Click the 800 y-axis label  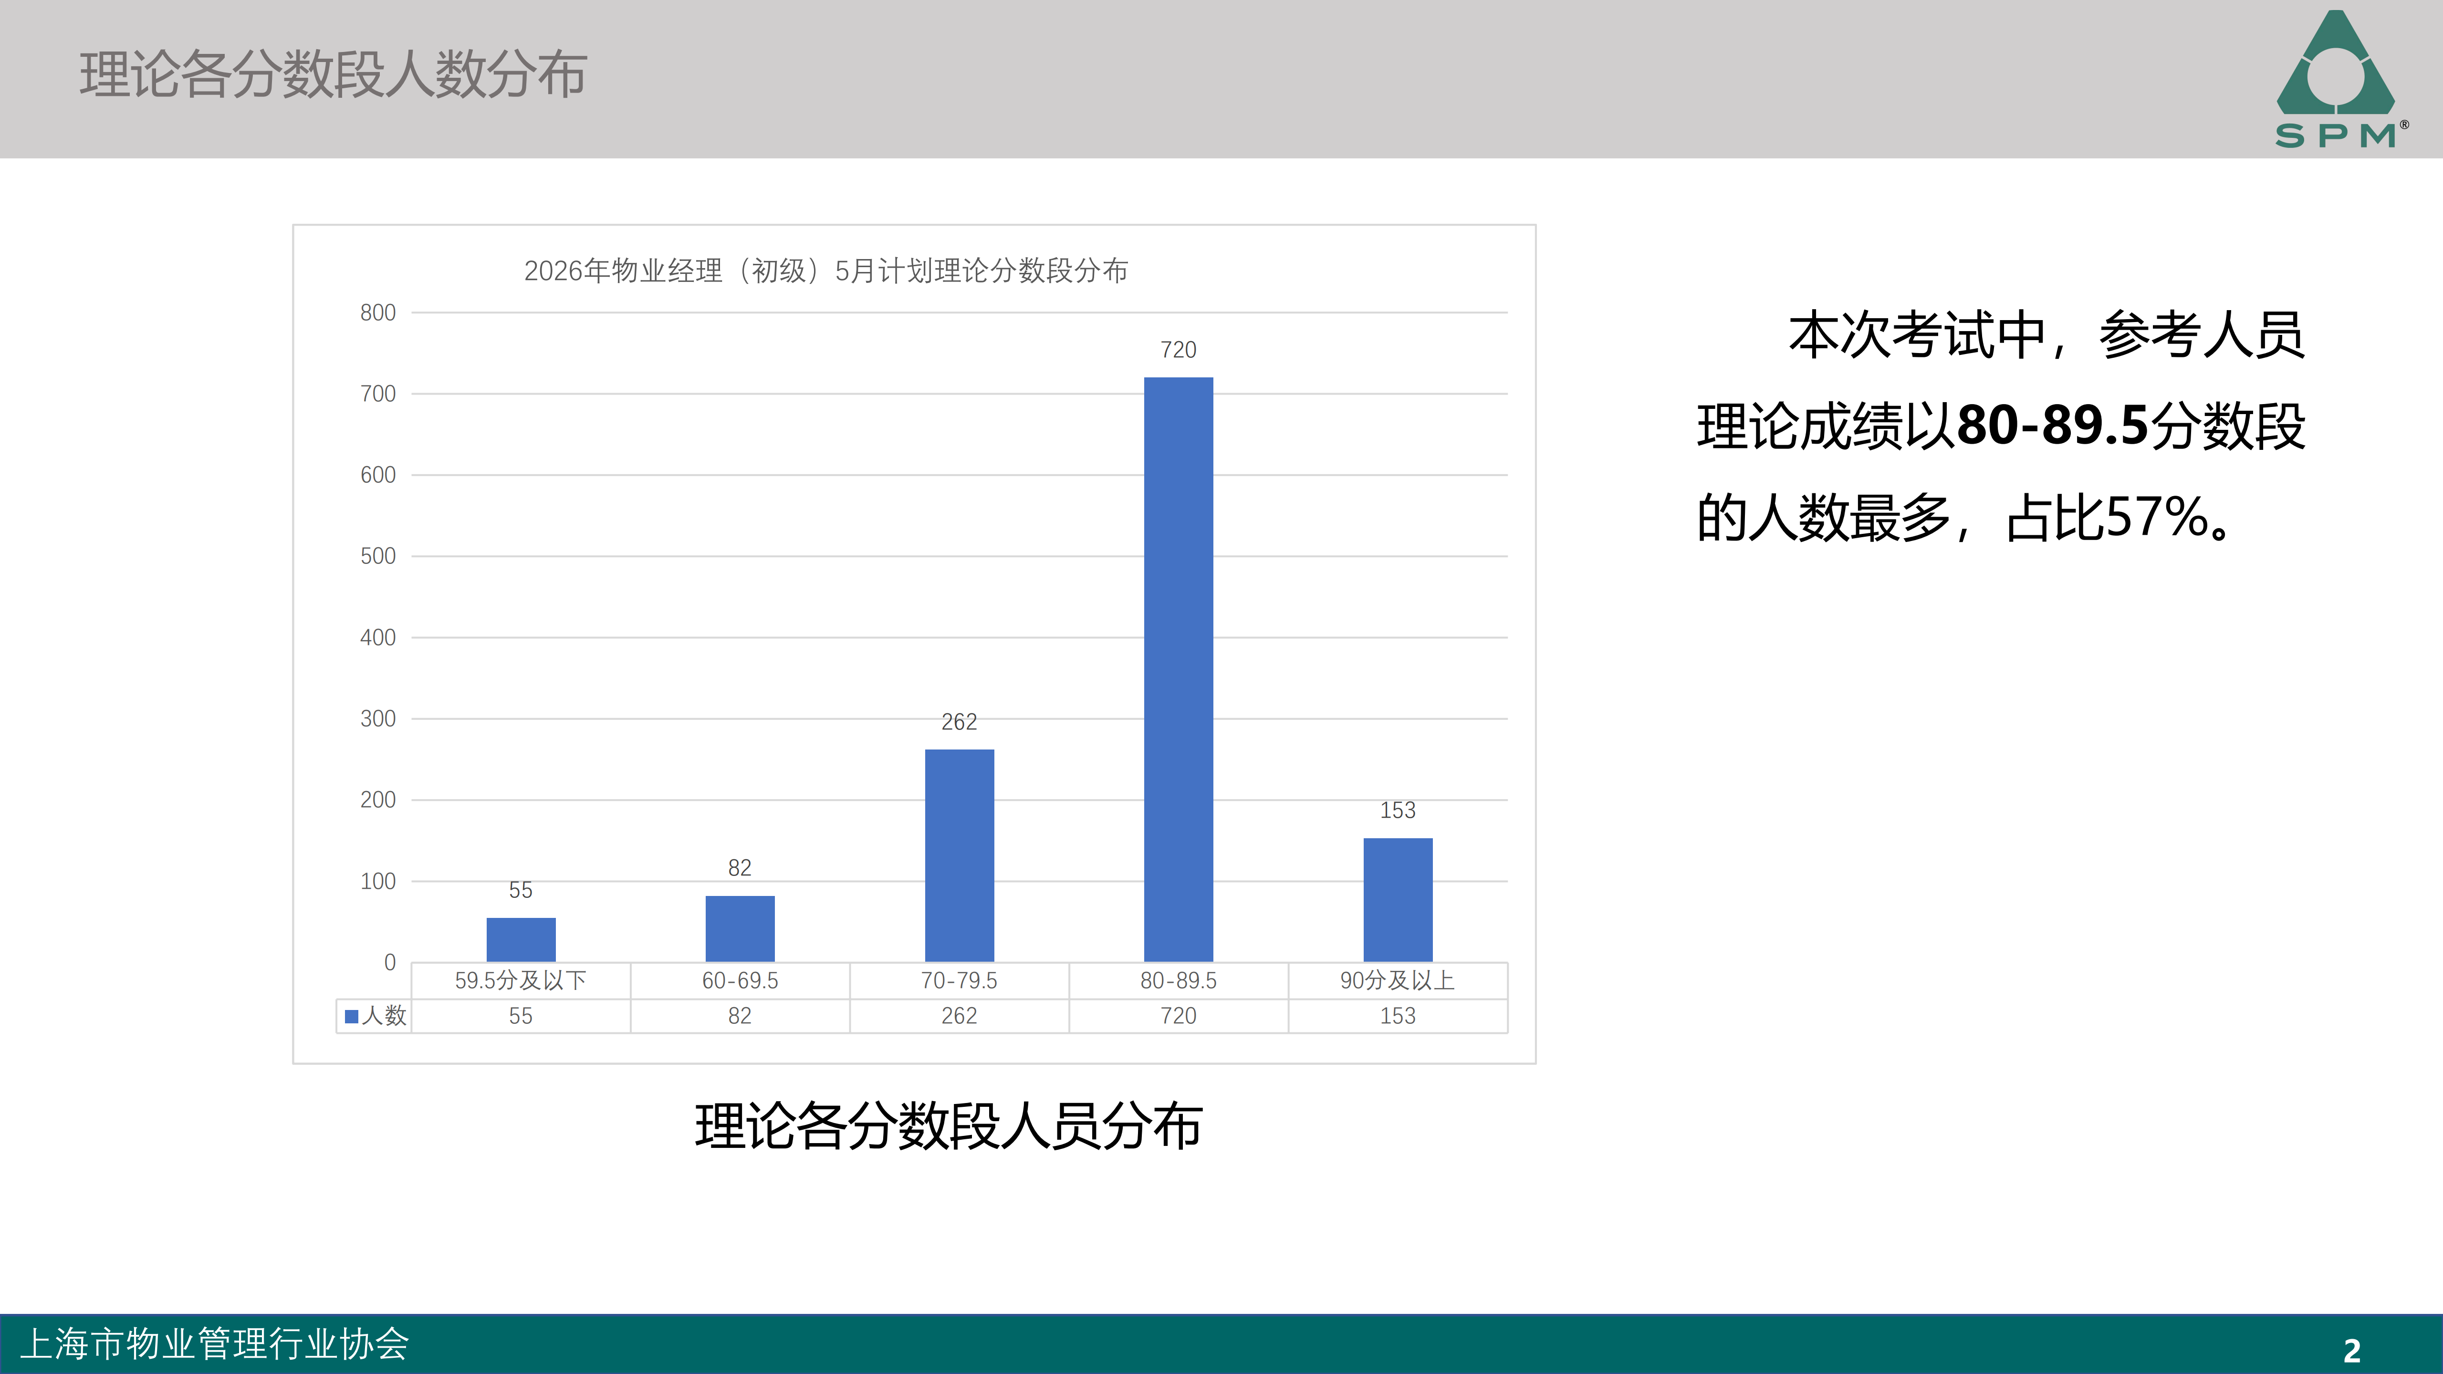(377, 313)
